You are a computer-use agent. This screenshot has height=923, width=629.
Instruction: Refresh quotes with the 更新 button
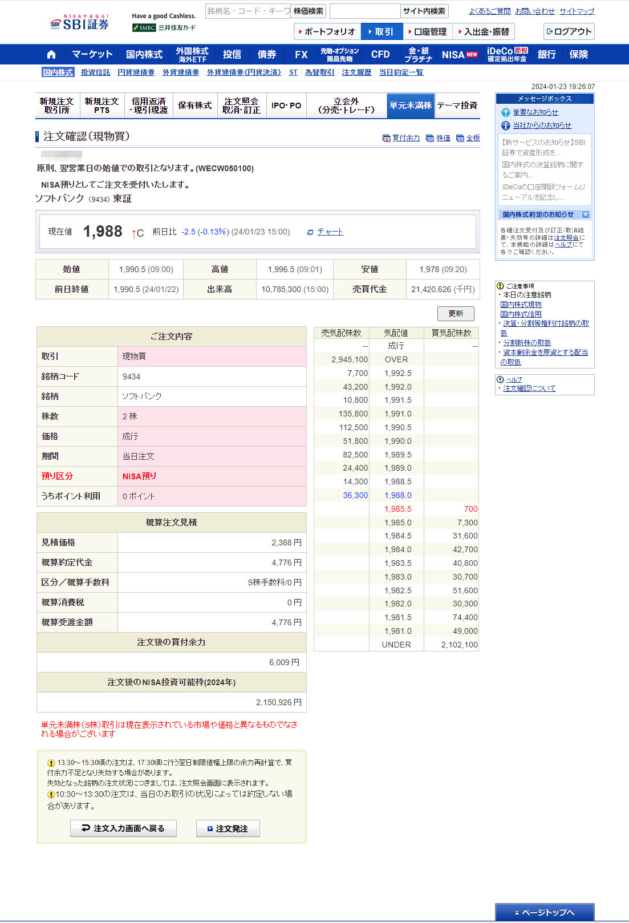[456, 314]
